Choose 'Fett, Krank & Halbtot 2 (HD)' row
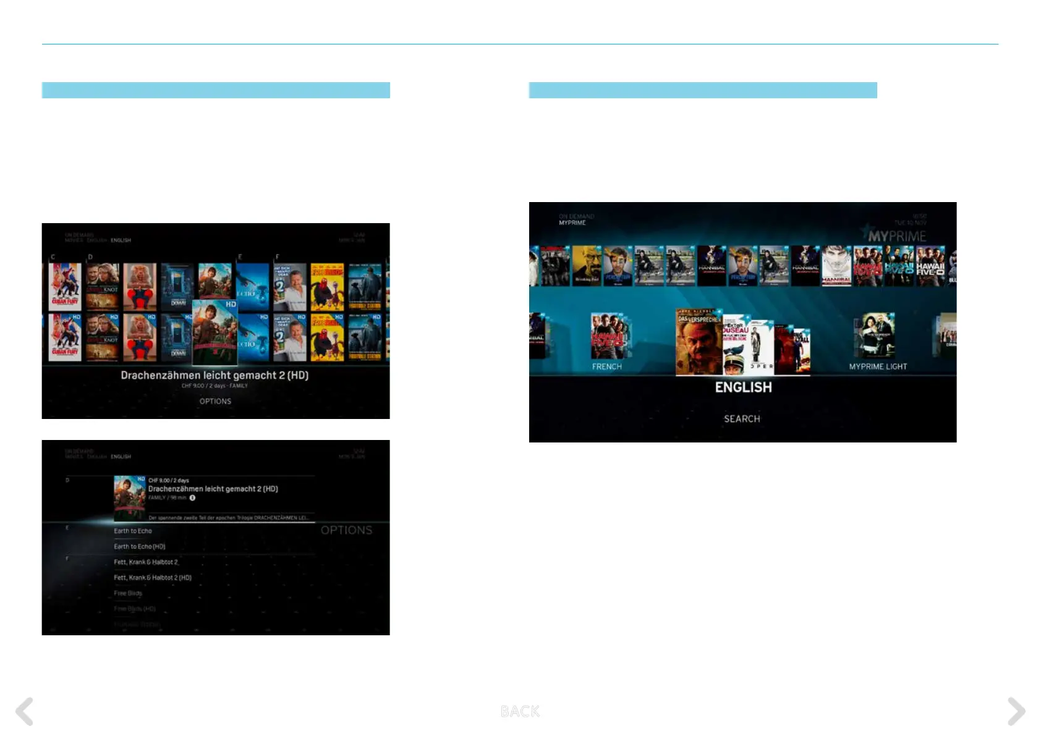The width and height of the screenshot is (1041, 736). [153, 578]
